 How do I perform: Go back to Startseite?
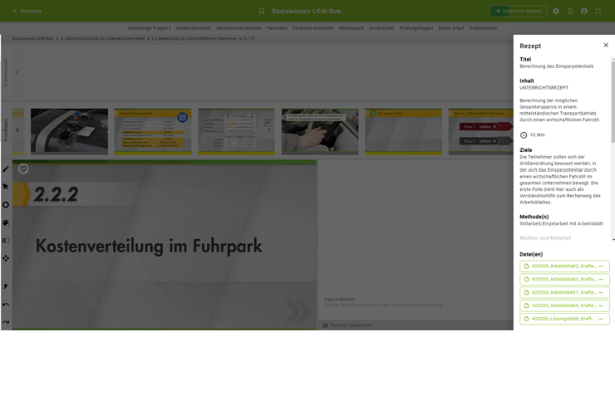pos(27,12)
